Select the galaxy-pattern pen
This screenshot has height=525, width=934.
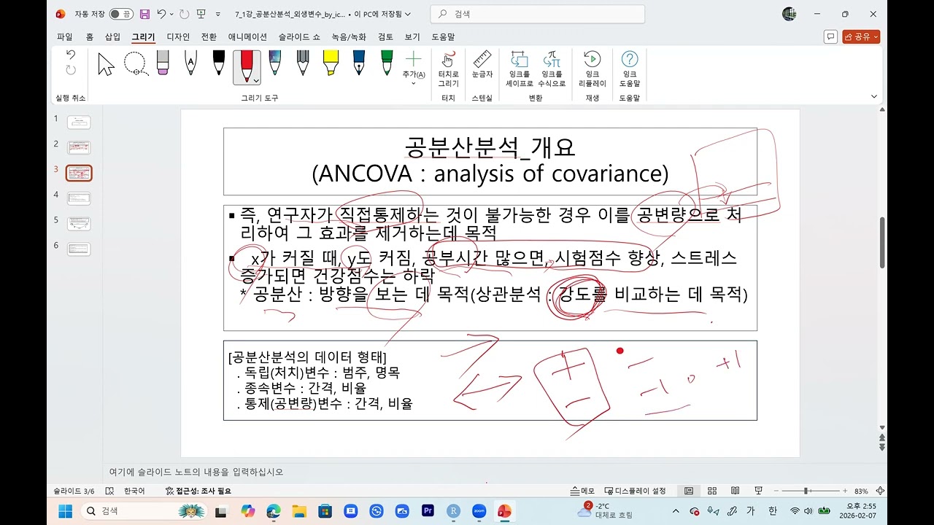click(275, 62)
